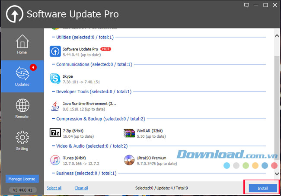Screen dimensions: 281x196
Task: Click the Selected:0 / Update:4 / Total:9 status
Action: [x=162, y=188]
